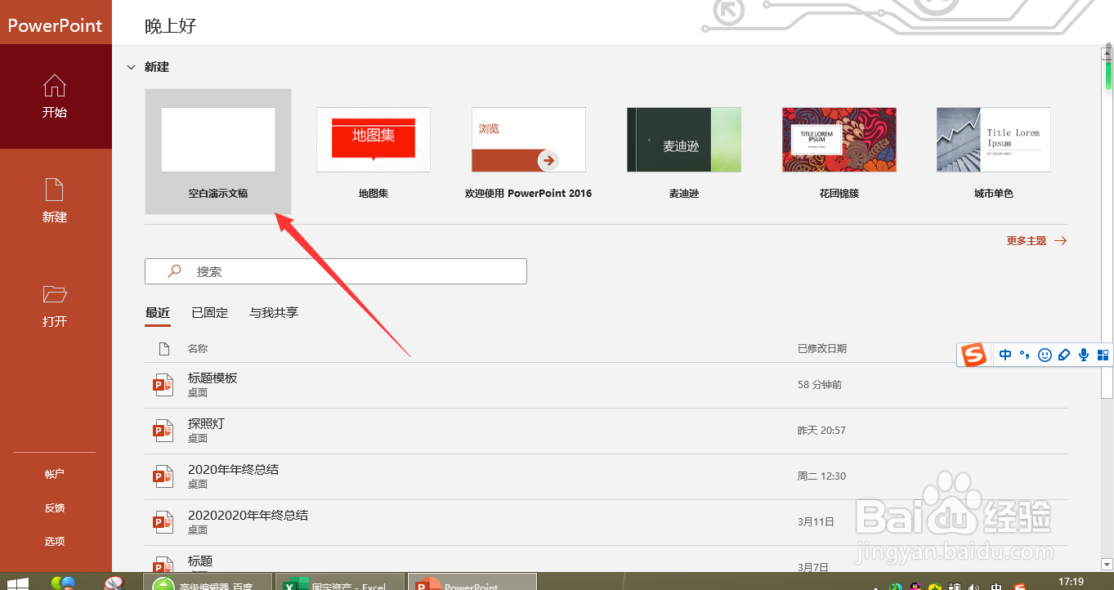Switch to the 高级编辑器 browser on taskbar
This screenshot has height=590, width=1114.
click(208, 582)
